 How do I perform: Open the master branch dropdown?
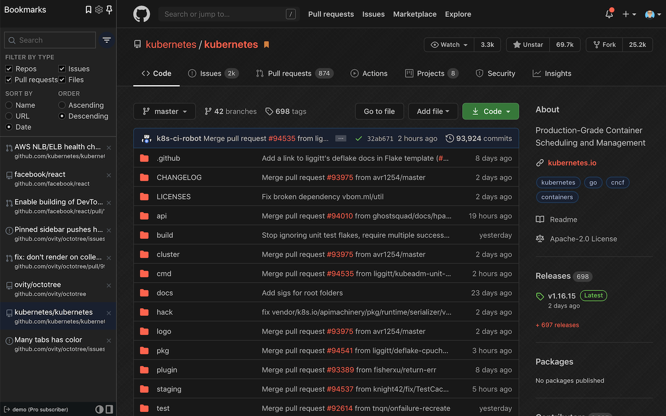click(164, 111)
